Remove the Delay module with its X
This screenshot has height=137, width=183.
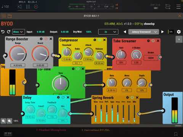pyautogui.click(x=68, y=97)
